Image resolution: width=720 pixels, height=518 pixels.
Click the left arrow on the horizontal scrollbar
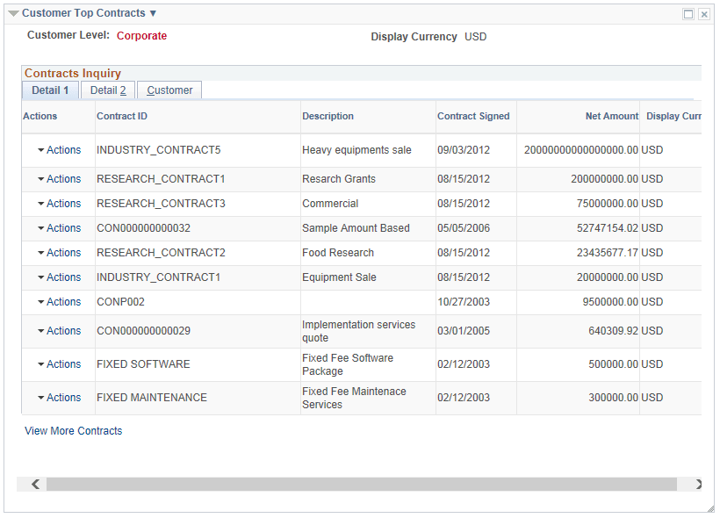pyautogui.click(x=34, y=484)
